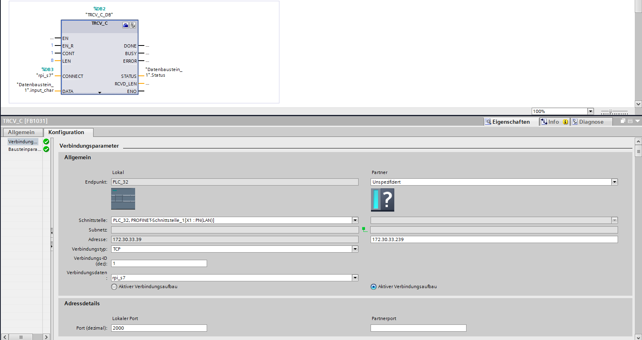Click the Partnerport input field
Screen dimensions: 642x340
418,328
